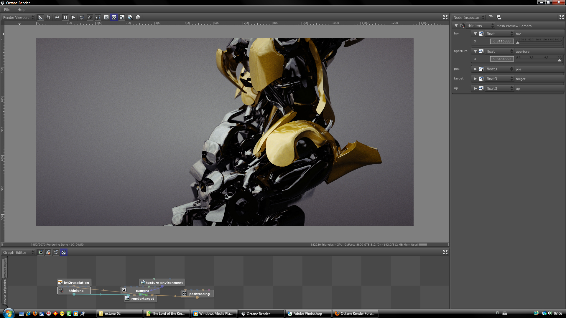Toggle the grid overlay icon in the viewport toolbar
566x318 pixels.
click(x=48, y=17)
